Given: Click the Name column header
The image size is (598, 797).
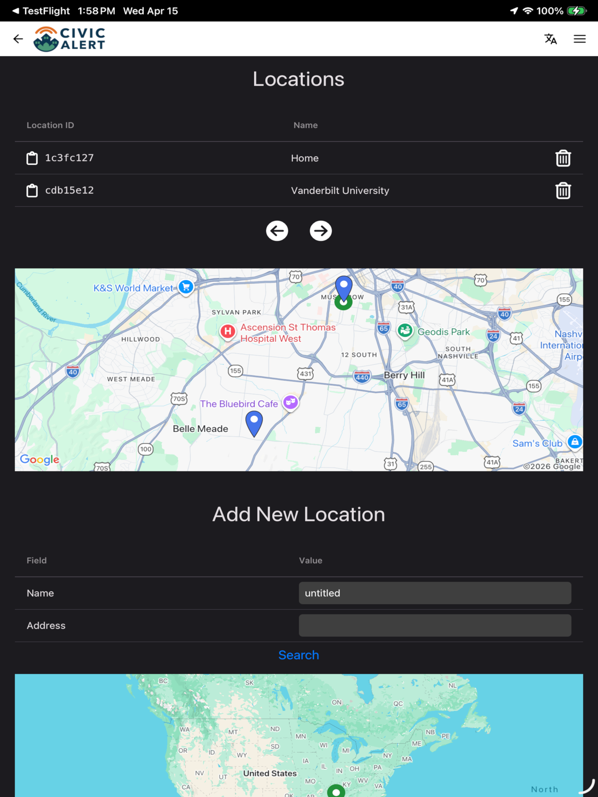Looking at the screenshot, I should point(306,125).
